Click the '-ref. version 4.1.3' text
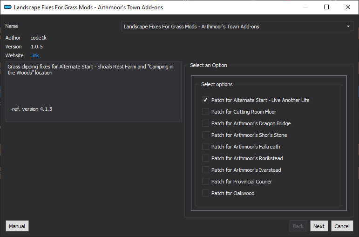359x237 pixels. pyautogui.click(x=31, y=109)
